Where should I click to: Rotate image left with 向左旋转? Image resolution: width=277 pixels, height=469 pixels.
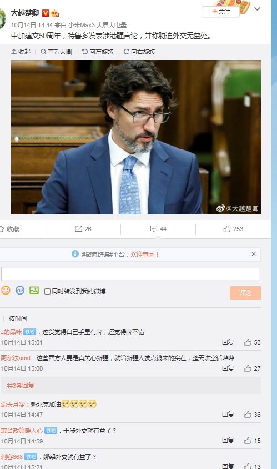coord(98,52)
